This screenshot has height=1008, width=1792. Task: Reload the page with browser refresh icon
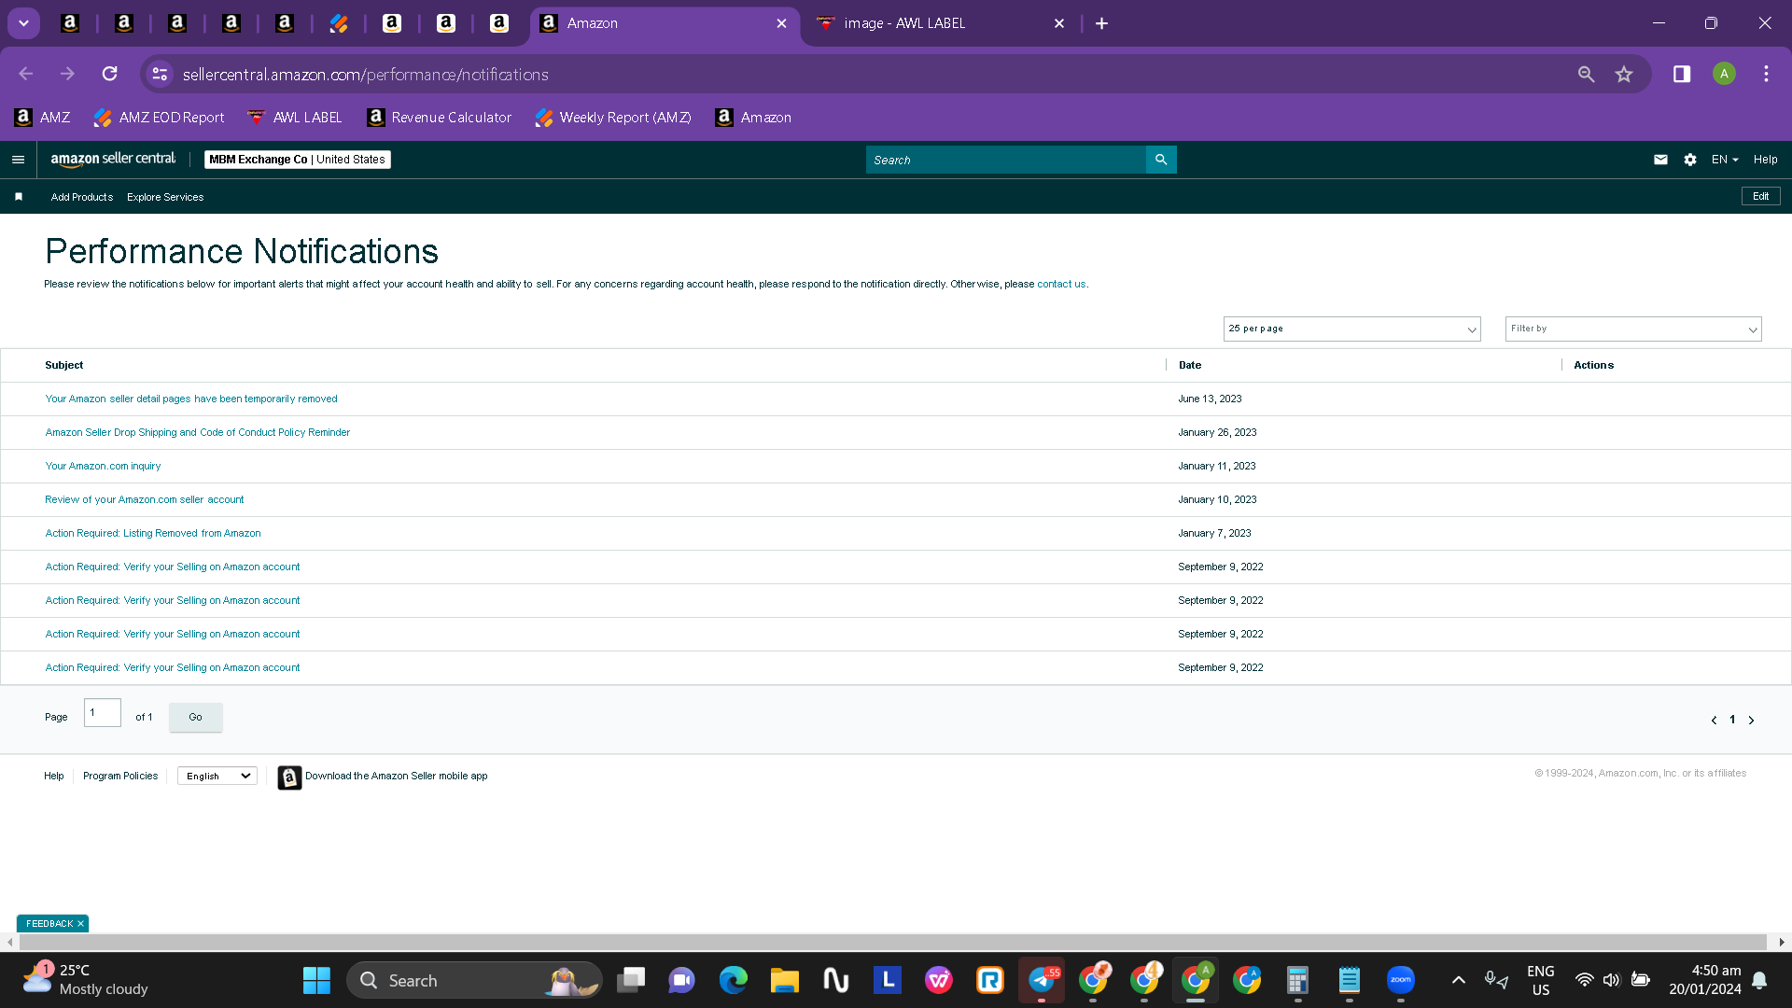(x=109, y=74)
